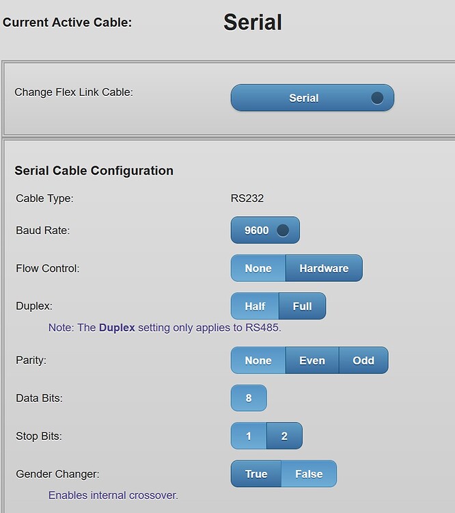Click the Serial Cable Configuration heading
The height and width of the screenshot is (513, 455).
pyautogui.click(x=94, y=170)
